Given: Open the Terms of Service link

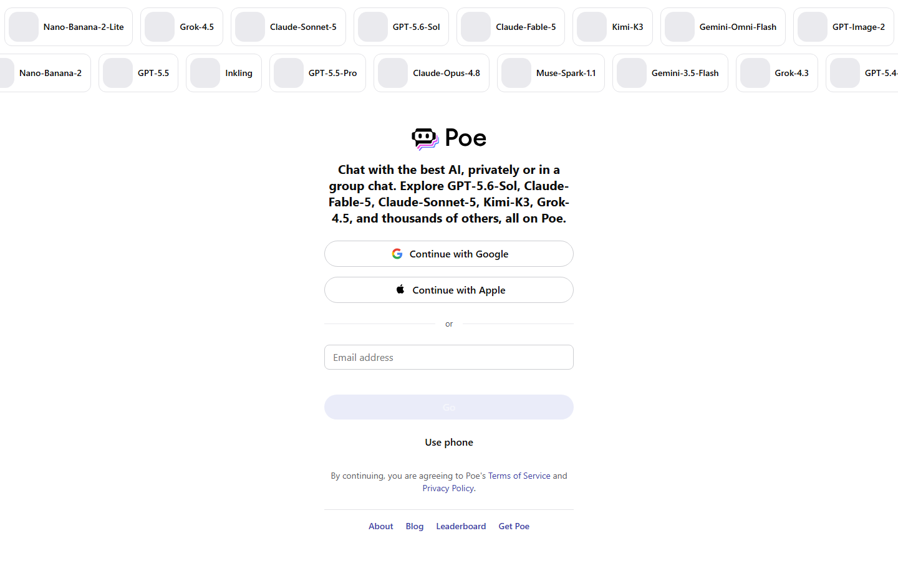Looking at the screenshot, I should click(519, 476).
